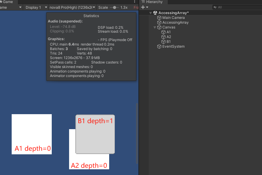Open Game view three-dot options menu
Screen dimensions: 262x175
(135, 2)
